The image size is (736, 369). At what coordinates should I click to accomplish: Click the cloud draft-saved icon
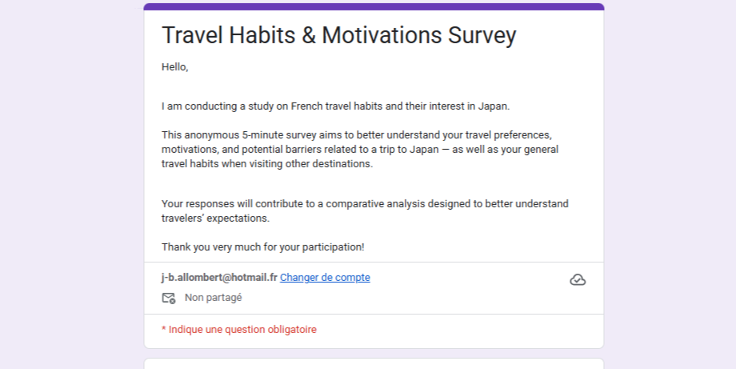click(578, 279)
